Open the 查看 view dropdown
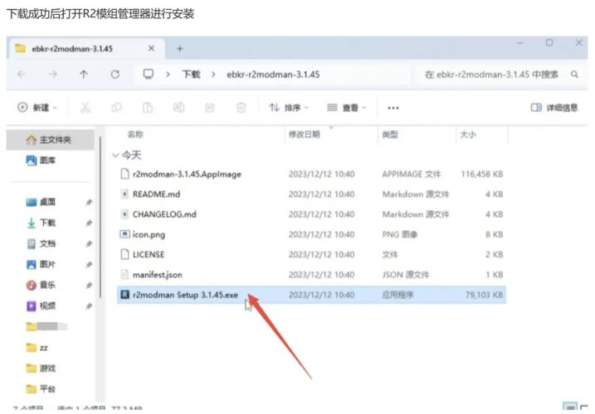The width and height of the screenshot is (595, 414). point(346,108)
